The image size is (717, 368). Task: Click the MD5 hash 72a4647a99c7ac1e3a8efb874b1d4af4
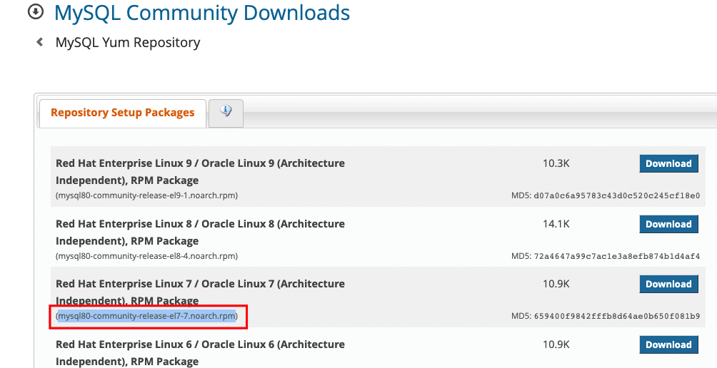[x=617, y=257]
